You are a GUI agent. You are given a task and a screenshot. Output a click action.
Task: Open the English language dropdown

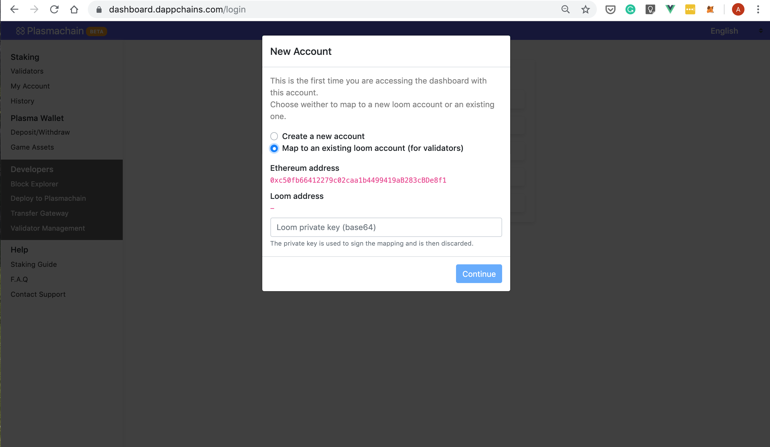click(736, 31)
